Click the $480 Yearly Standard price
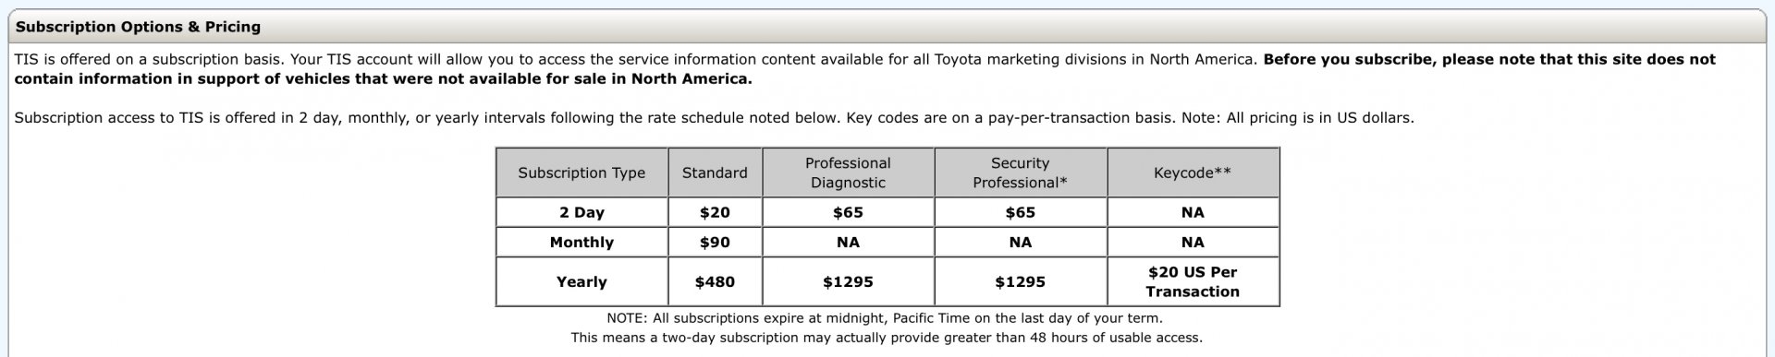 [715, 281]
